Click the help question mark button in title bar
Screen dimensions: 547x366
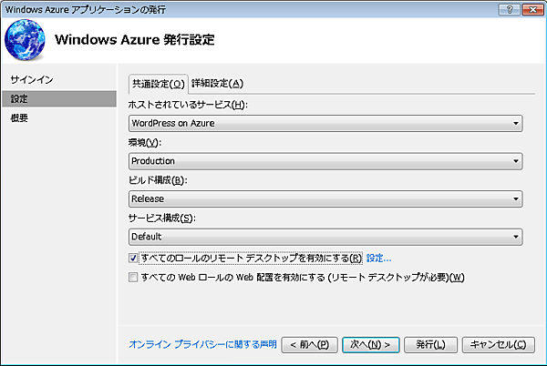pyautogui.click(x=506, y=8)
